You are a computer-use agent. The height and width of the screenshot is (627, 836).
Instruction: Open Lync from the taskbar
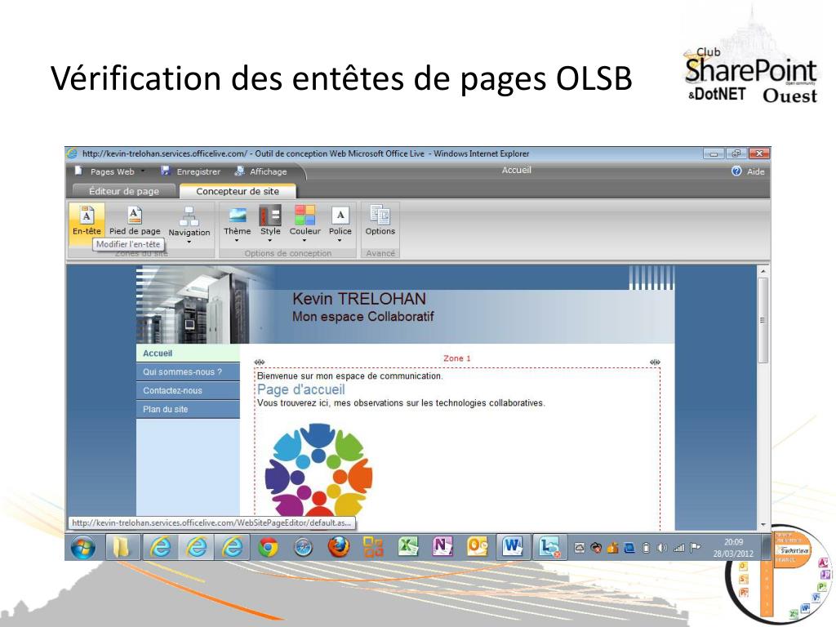click(549, 547)
